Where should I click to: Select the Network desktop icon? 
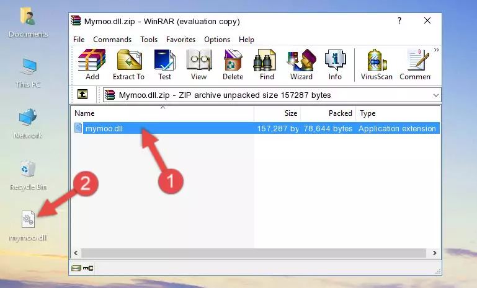pos(28,124)
